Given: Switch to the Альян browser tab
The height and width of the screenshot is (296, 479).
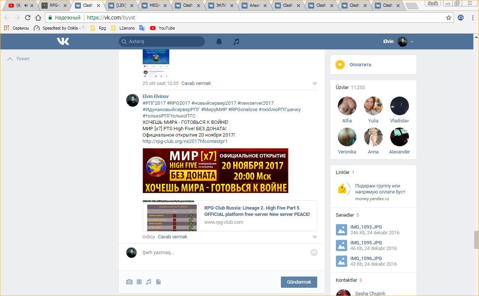Looking at the screenshot, I should click(254, 6).
